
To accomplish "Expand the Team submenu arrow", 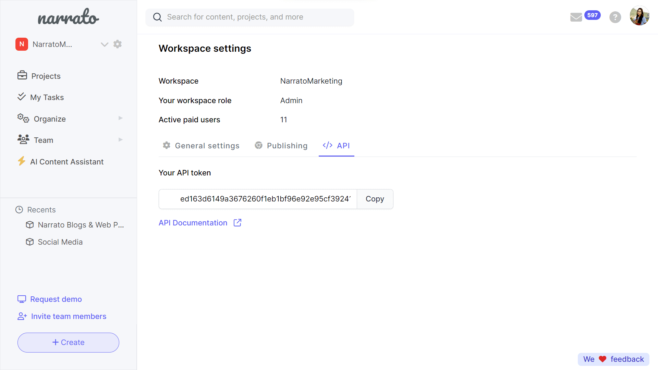I will [x=121, y=140].
